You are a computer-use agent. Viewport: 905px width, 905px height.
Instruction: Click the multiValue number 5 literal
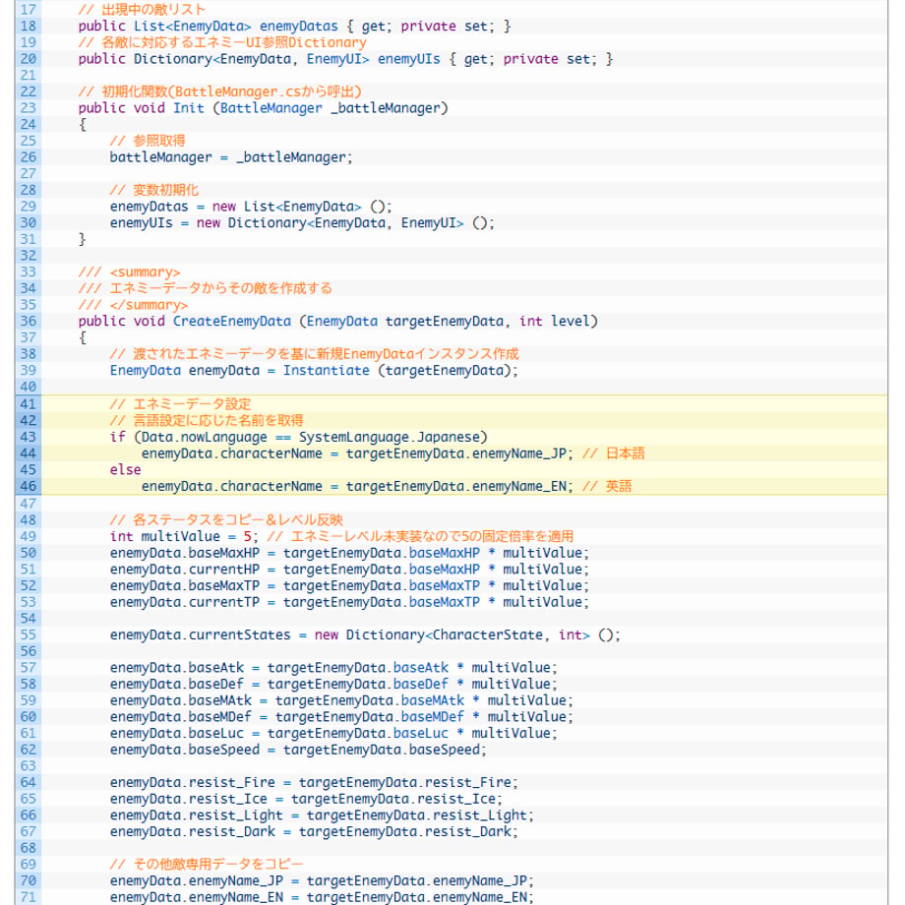tap(247, 536)
